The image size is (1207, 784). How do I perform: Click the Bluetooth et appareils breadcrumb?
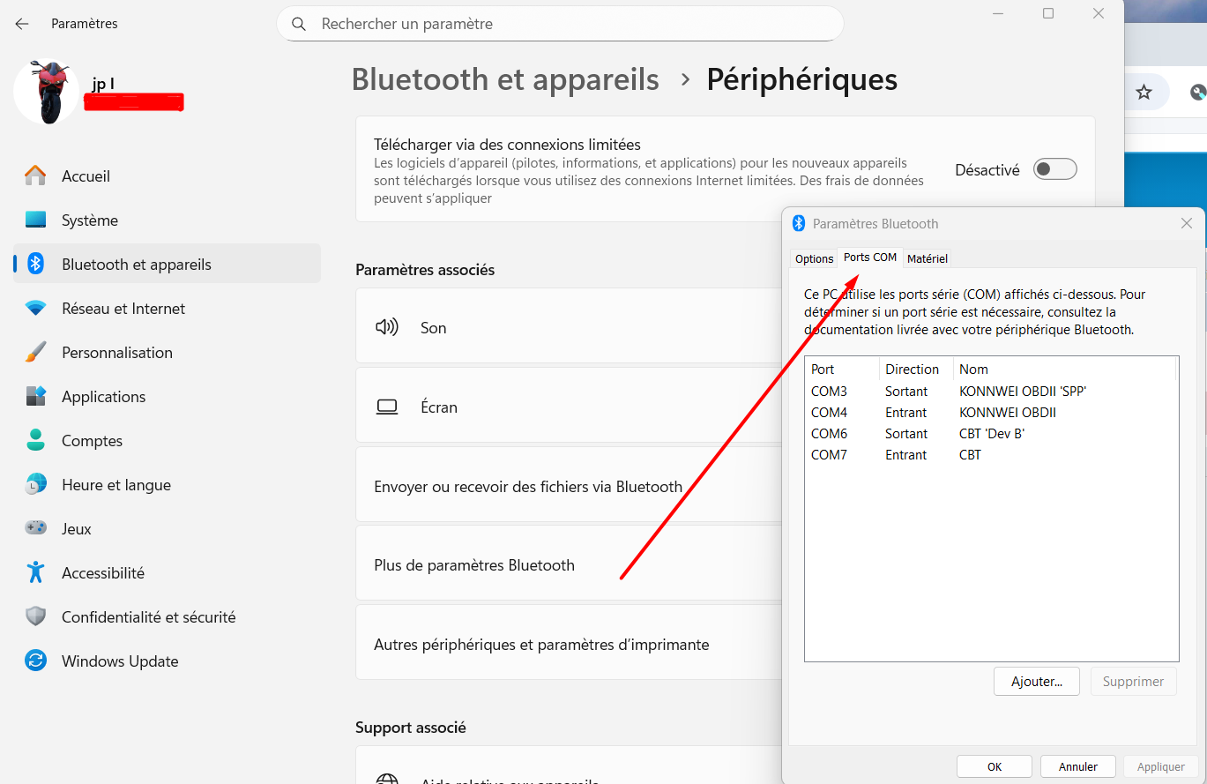(505, 79)
